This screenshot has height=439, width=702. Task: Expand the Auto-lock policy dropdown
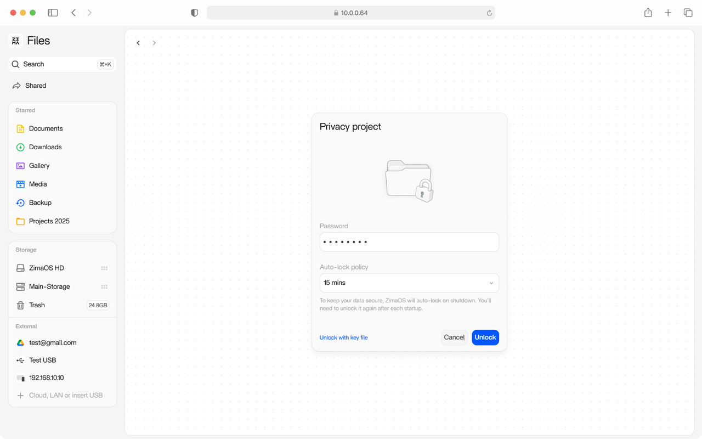pos(409,283)
